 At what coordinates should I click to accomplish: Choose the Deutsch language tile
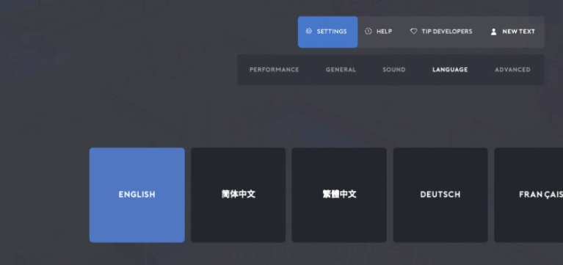(x=440, y=195)
